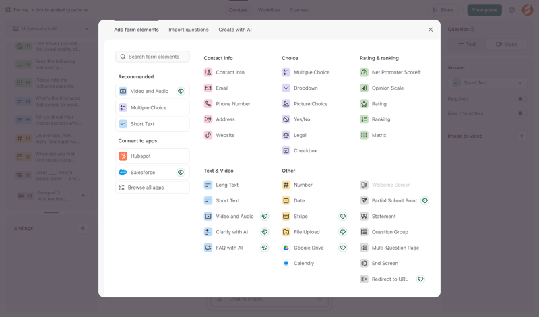Select the Website link icon

pyautogui.click(x=208, y=135)
